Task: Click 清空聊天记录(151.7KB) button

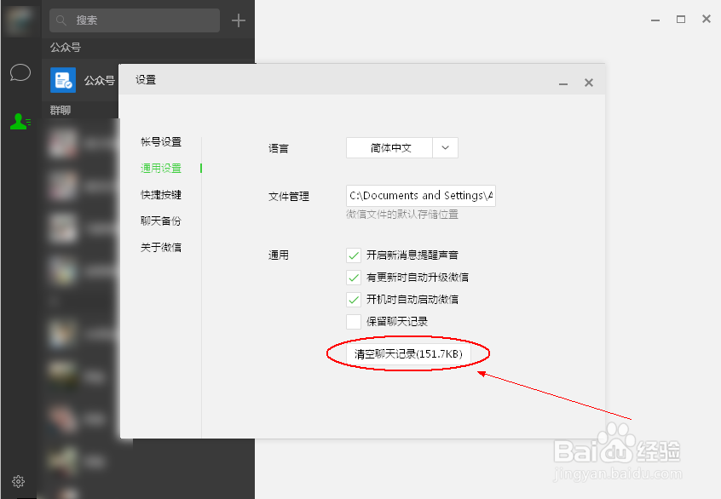Action: click(x=408, y=353)
